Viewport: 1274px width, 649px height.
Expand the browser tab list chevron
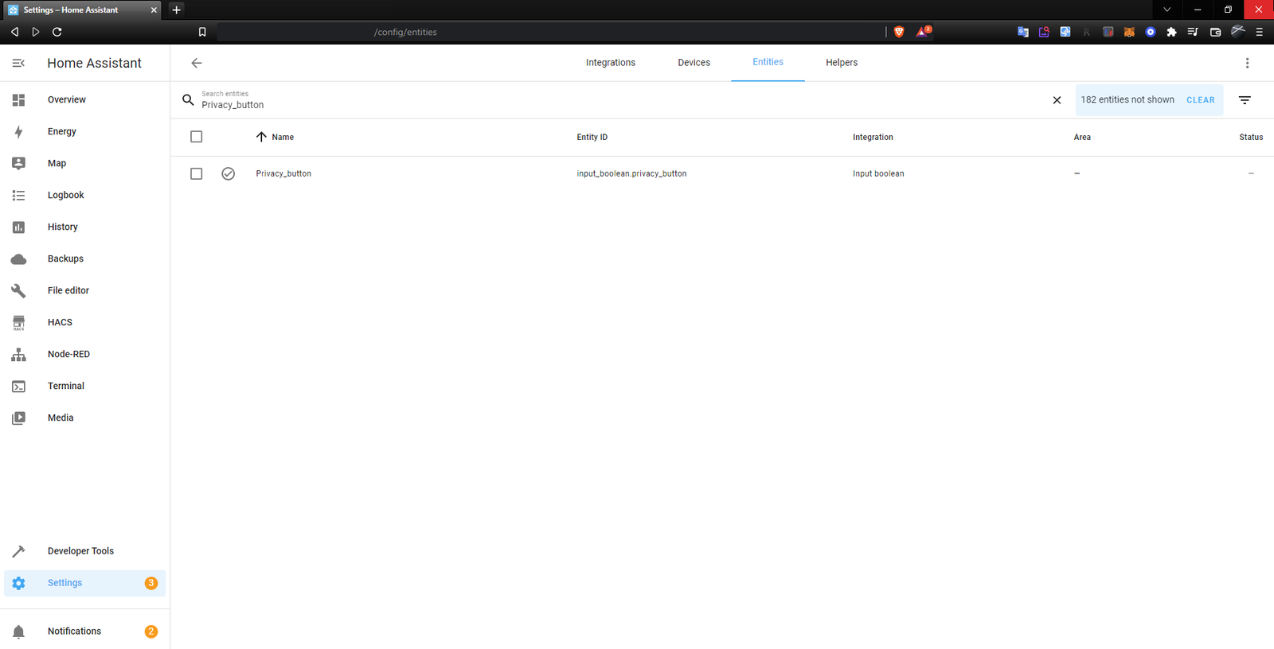tap(1167, 10)
